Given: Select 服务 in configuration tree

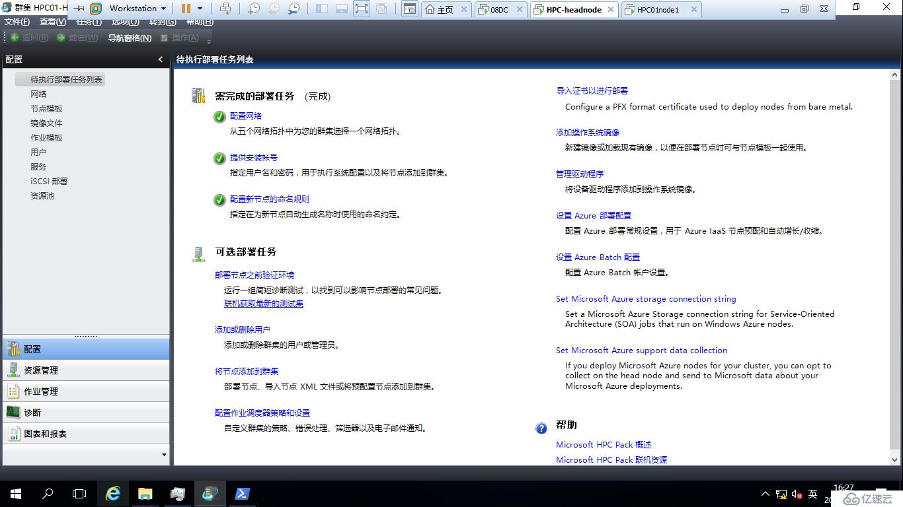Looking at the screenshot, I should coord(38,166).
